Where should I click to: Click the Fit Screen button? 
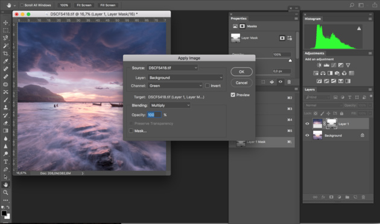point(84,5)
